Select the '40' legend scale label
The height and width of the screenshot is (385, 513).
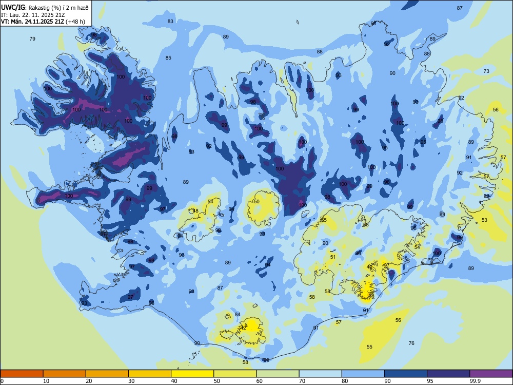pyautogui.click(x=174, y=381)
